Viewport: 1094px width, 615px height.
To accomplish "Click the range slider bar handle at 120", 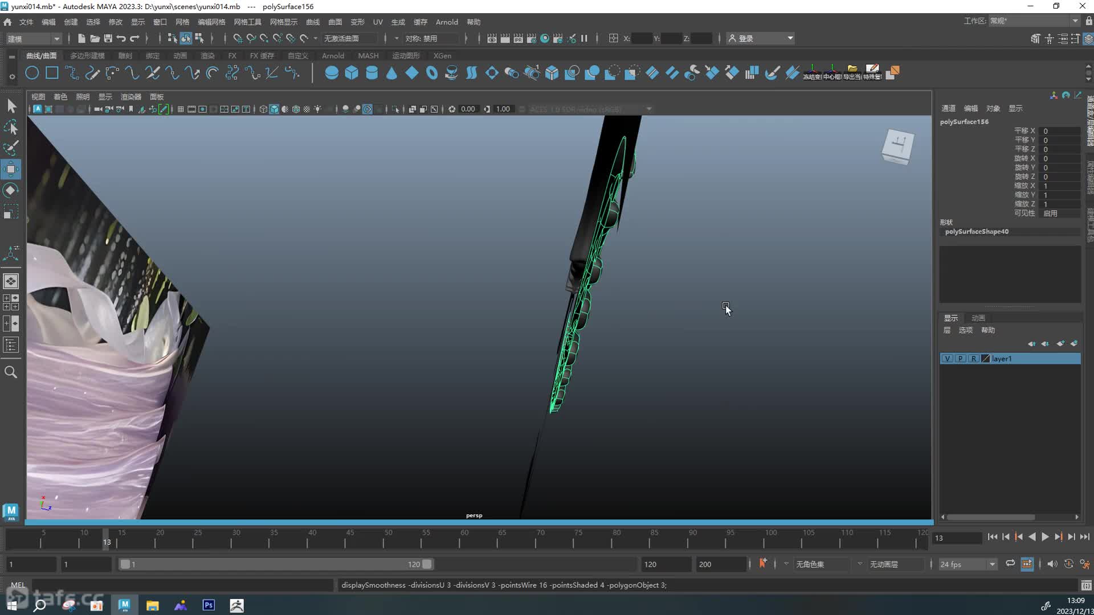I will (427, 564).
